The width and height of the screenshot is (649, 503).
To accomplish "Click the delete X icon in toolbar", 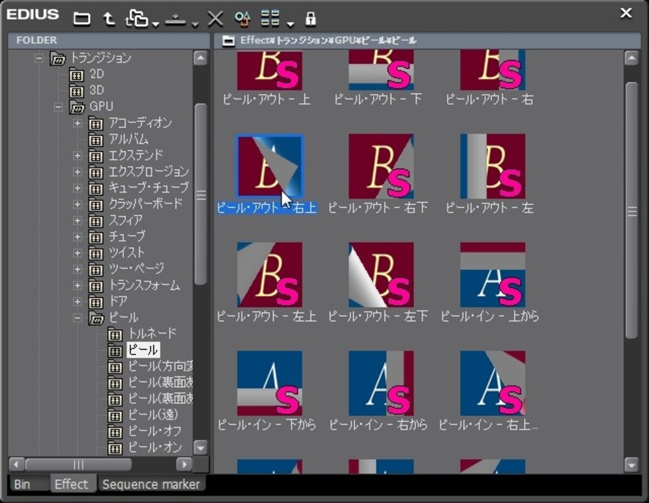I will point(215,19).
